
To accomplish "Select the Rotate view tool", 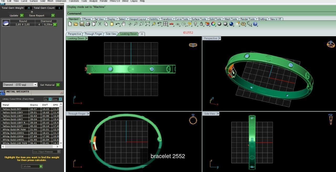I will (x=130, y=24).
